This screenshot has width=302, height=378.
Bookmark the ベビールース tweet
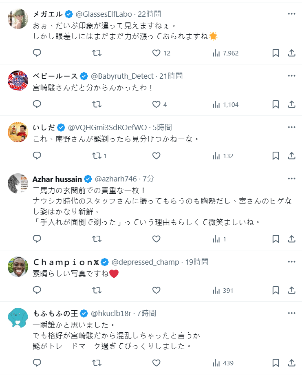[276, 104]
